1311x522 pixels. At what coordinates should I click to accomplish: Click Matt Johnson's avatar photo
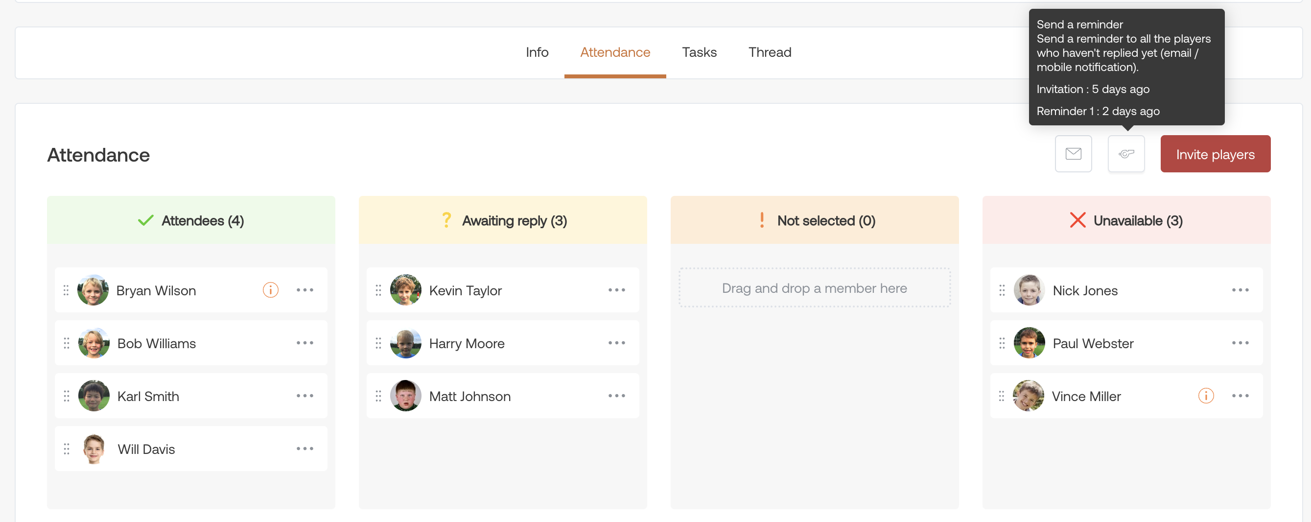point(406,396)
